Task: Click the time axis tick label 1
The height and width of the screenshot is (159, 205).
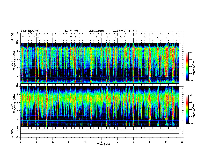Action: (36, 142)
